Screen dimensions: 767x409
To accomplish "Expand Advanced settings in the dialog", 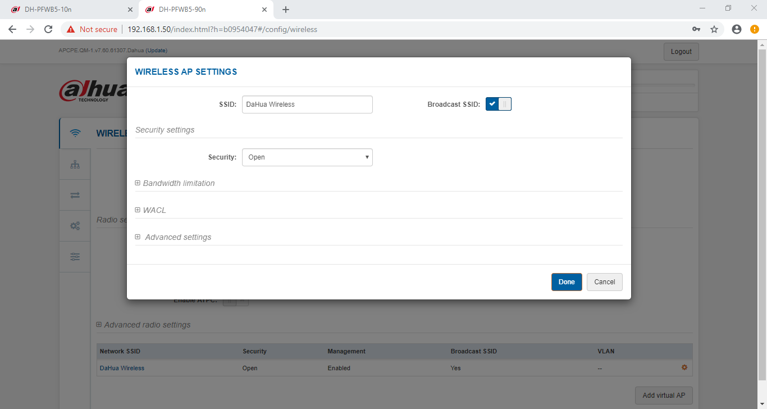I will coord(174,237).
